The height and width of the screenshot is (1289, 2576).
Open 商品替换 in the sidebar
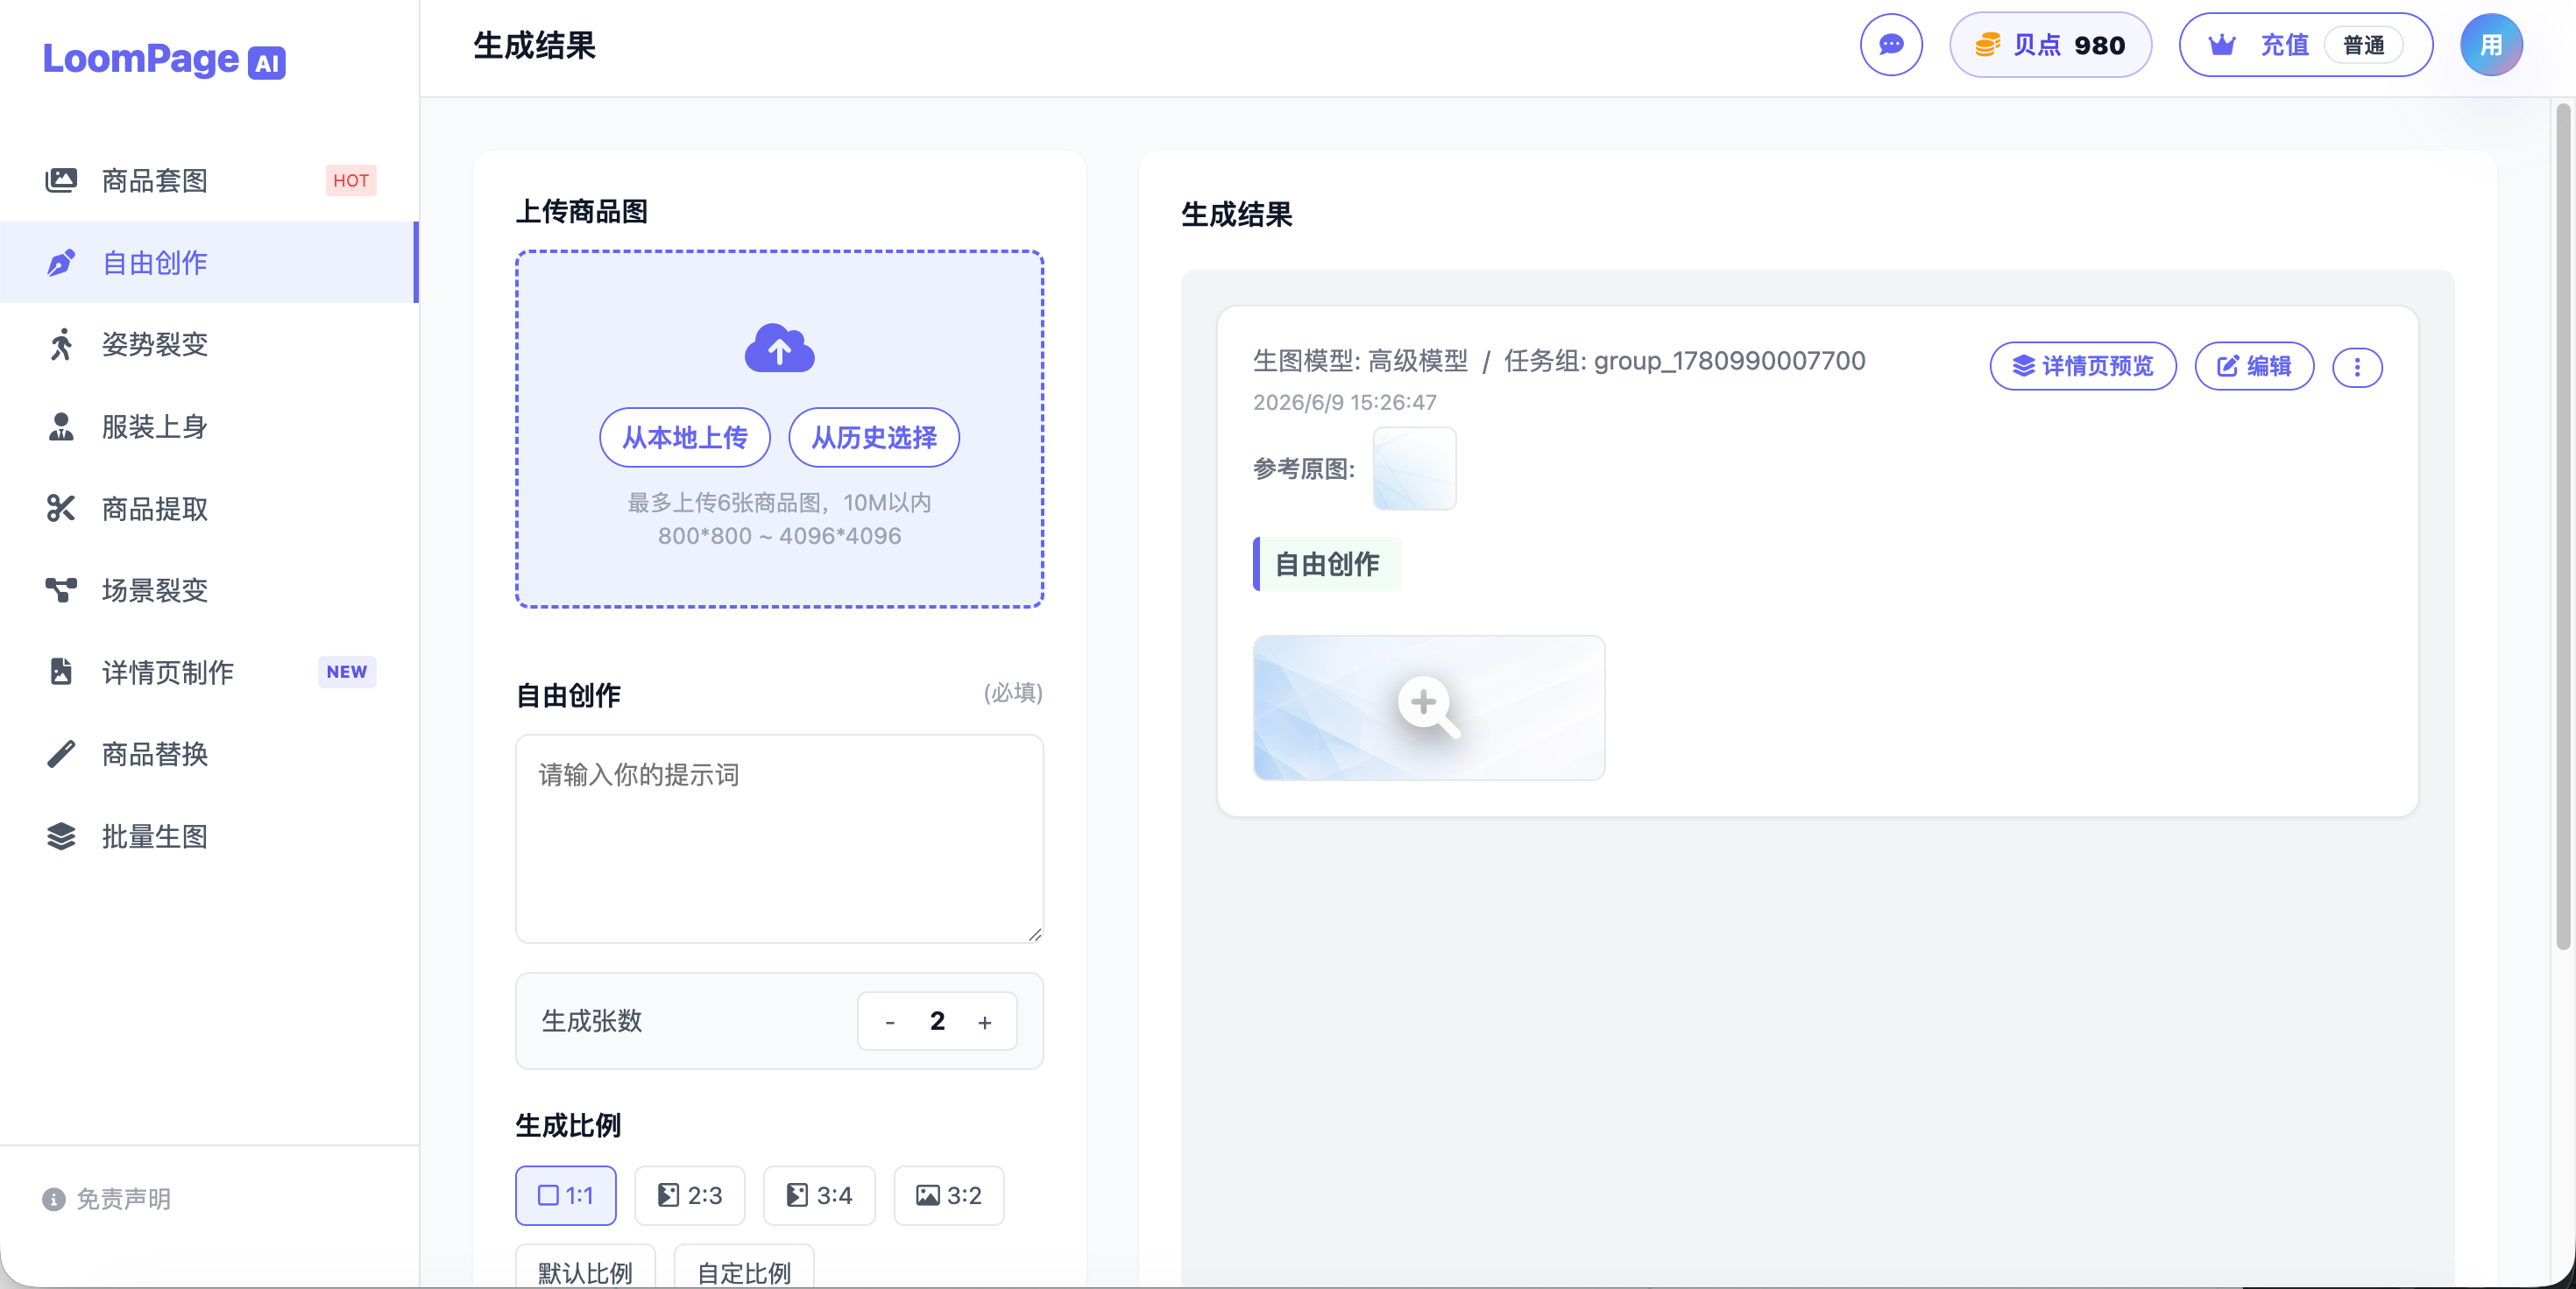[209, 753]
